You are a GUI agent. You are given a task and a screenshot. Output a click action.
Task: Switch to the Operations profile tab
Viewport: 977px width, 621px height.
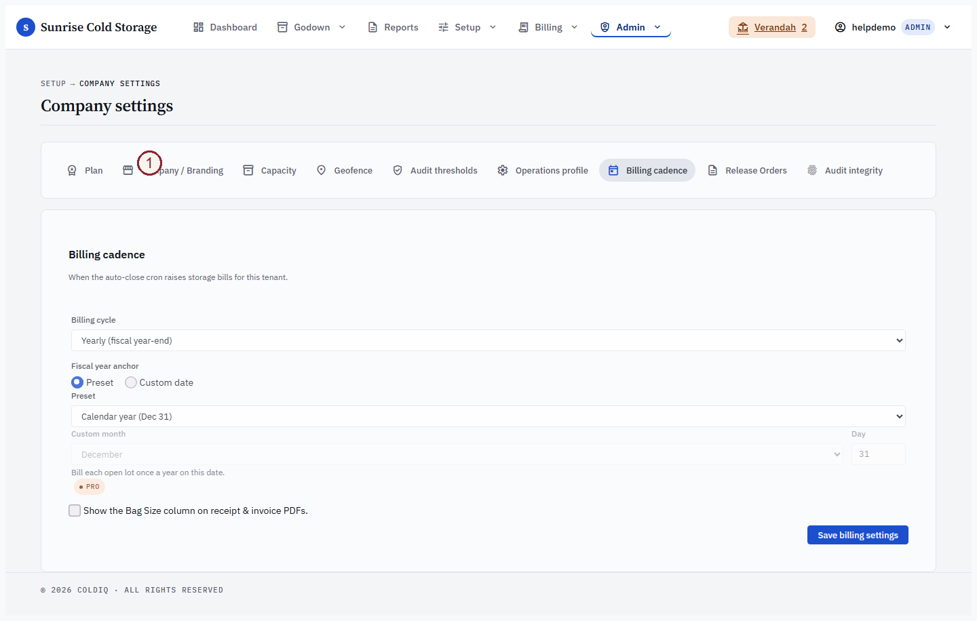click(543, 170)
